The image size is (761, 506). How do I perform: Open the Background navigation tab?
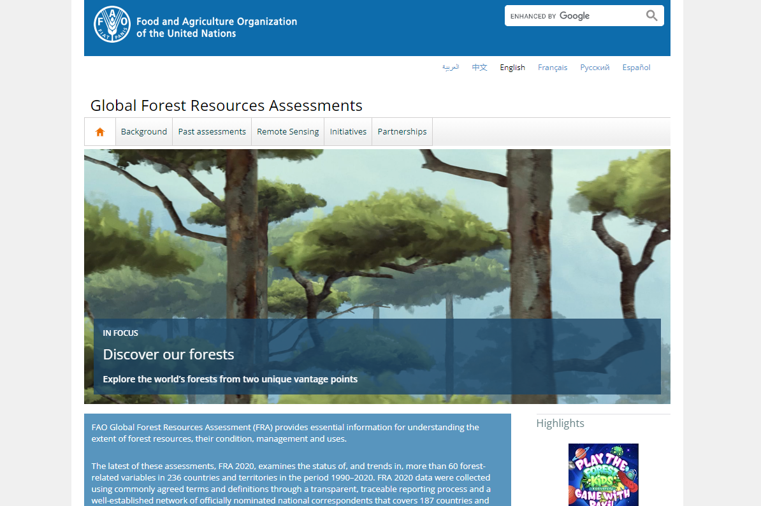click(144, 131)
